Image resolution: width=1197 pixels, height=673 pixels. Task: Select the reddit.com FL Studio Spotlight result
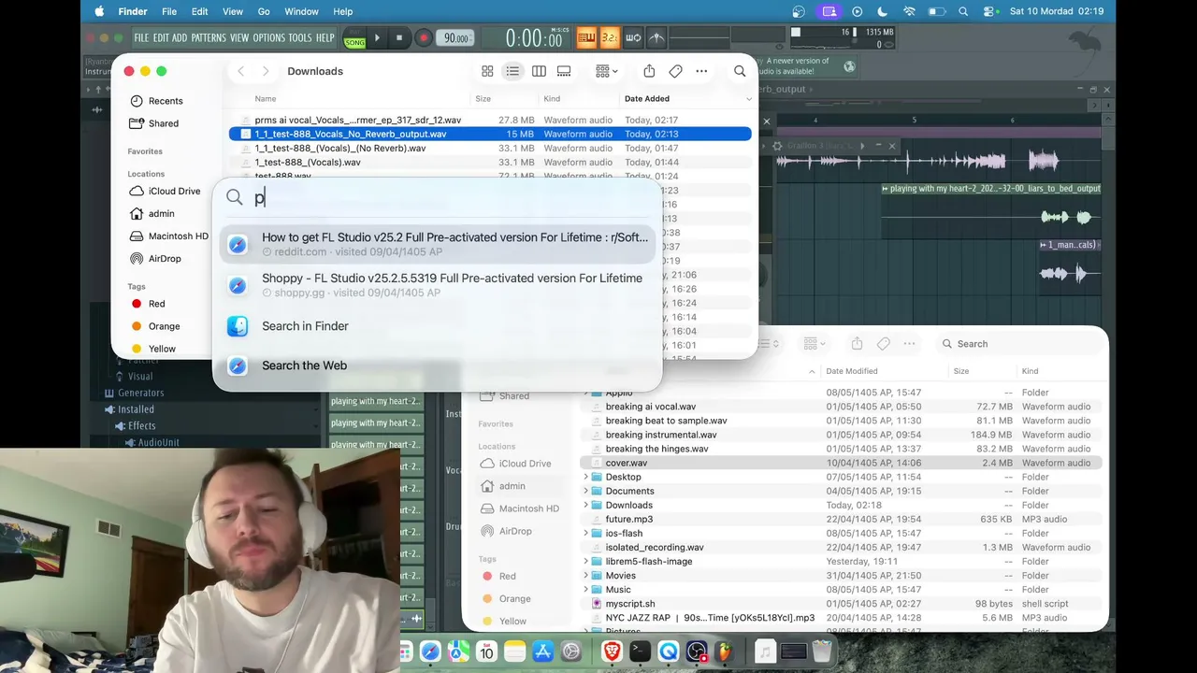pos(438,244)
